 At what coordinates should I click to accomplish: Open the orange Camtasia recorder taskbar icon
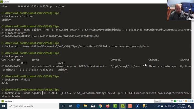pos(130,106)
